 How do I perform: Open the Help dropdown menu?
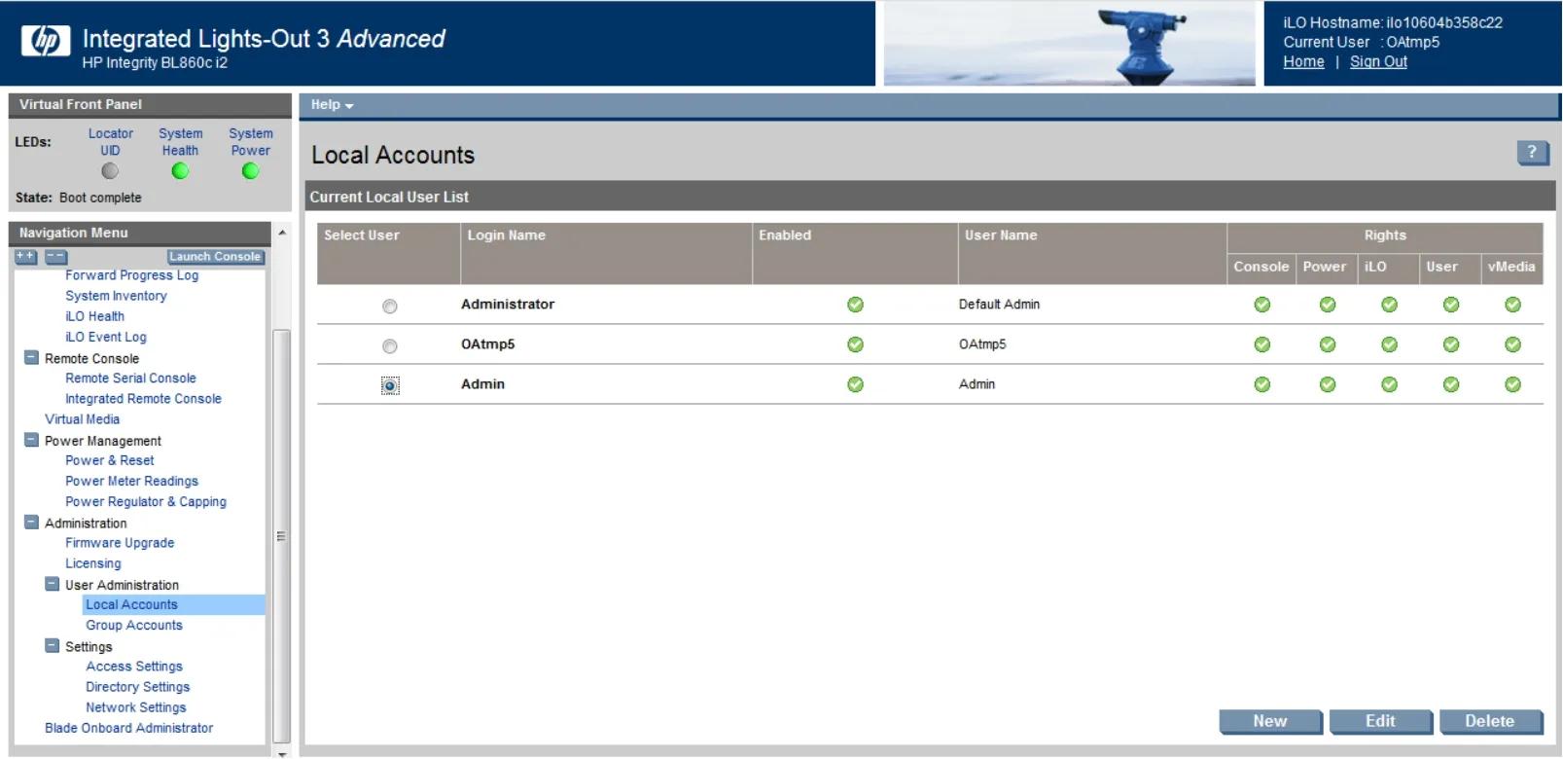click(x=332, y=105)
